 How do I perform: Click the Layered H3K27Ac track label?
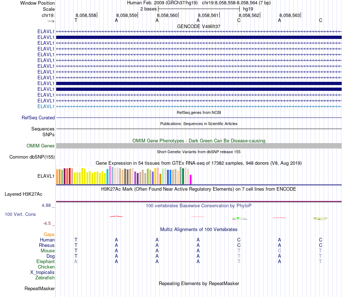tap(23, 194)
